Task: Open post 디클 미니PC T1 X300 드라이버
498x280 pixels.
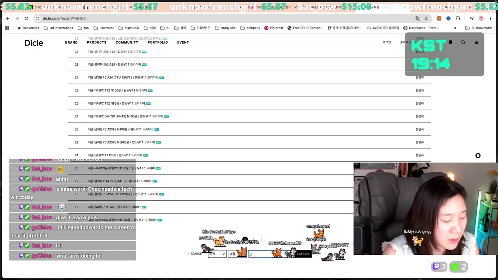Action: [115, 155]
